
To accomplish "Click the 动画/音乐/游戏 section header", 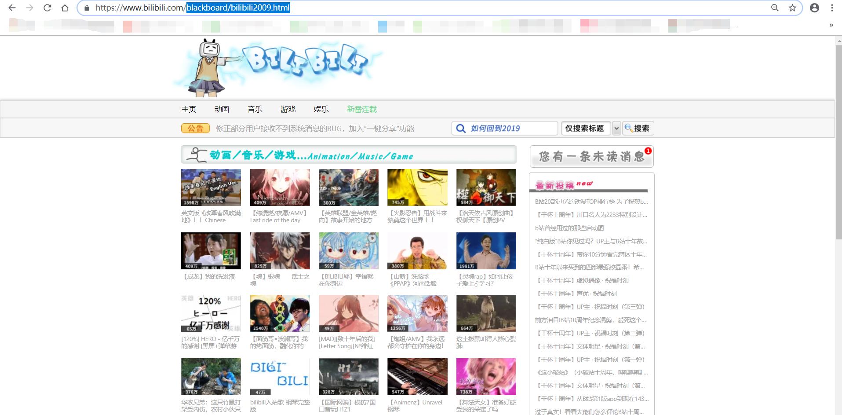I will tap(349, 155).
